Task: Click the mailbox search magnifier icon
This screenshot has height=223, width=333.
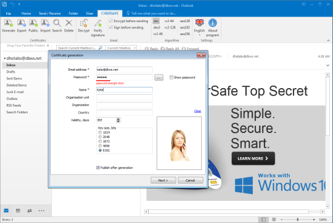Action: [101, 48]
